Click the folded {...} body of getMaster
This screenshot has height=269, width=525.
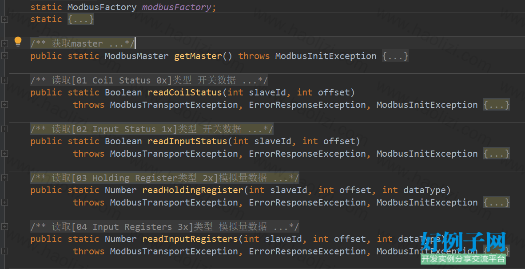click(x=395, y=56)
